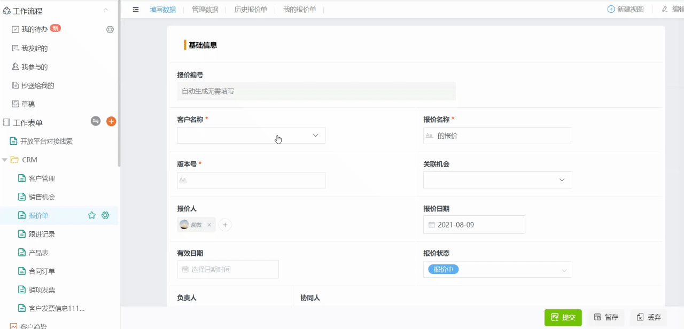Click the swap icon next to 工作表单
This screenshot has width=684, height=329.
click(96, 121)
